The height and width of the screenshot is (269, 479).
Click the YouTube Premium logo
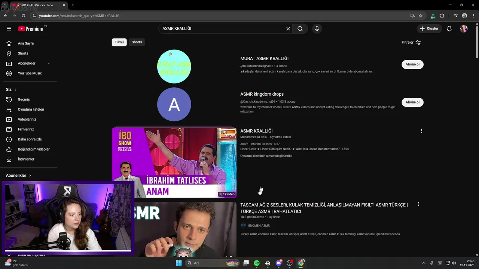click(x=31, y=29)
